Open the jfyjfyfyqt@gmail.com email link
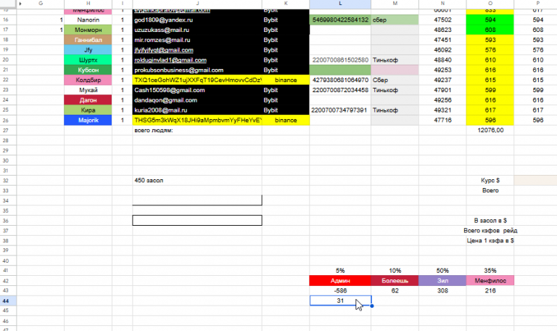The height and width of the screenshot is (331, 557). [x=164, y=50]
